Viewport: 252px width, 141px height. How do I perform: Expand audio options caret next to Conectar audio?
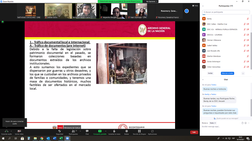click(11, 131)
